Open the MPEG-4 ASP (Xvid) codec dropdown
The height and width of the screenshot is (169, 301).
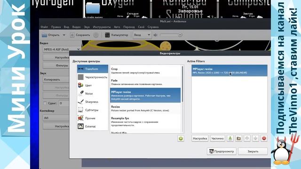[x=62, y=49]
